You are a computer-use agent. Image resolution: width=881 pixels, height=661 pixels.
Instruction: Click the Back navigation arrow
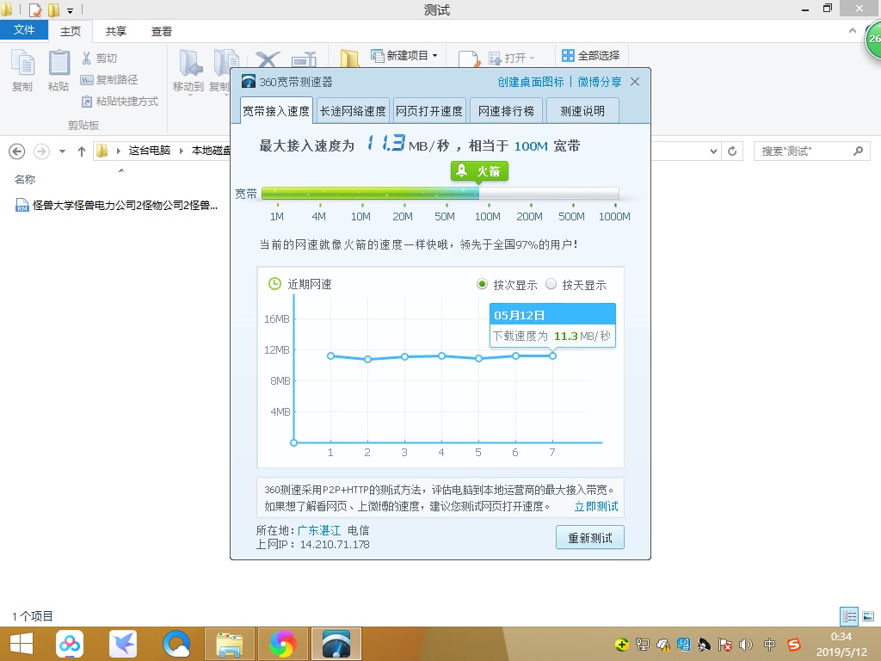pos(17,151)
